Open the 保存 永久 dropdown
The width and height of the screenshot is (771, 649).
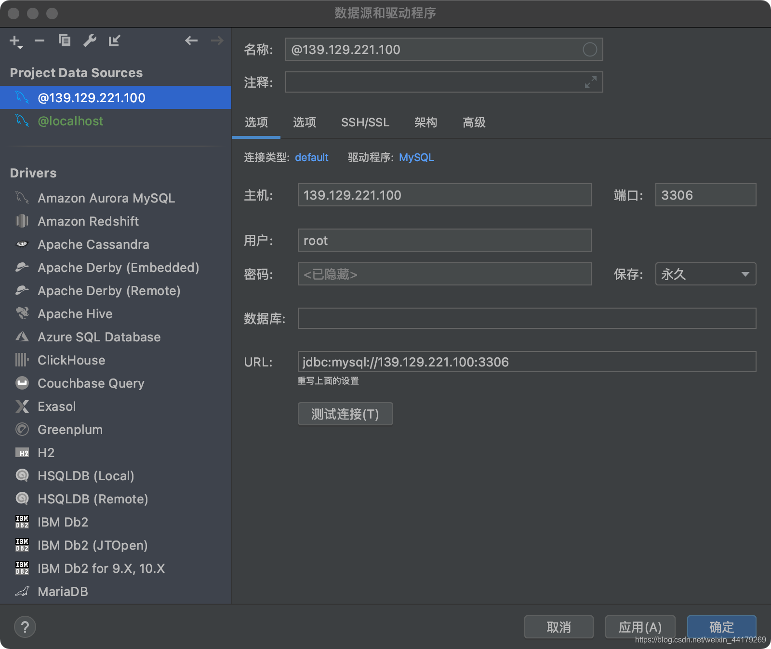(x=705, y=274)
